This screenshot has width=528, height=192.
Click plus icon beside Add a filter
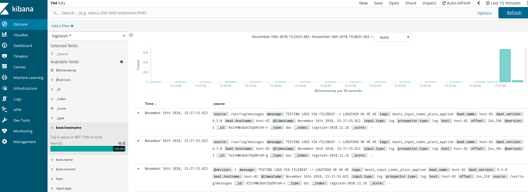(72, 26)
